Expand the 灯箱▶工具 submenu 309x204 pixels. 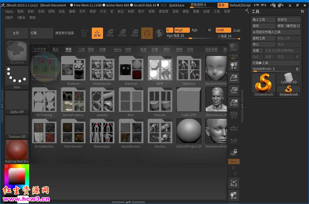pyautogui.click(x=276, y=63)
